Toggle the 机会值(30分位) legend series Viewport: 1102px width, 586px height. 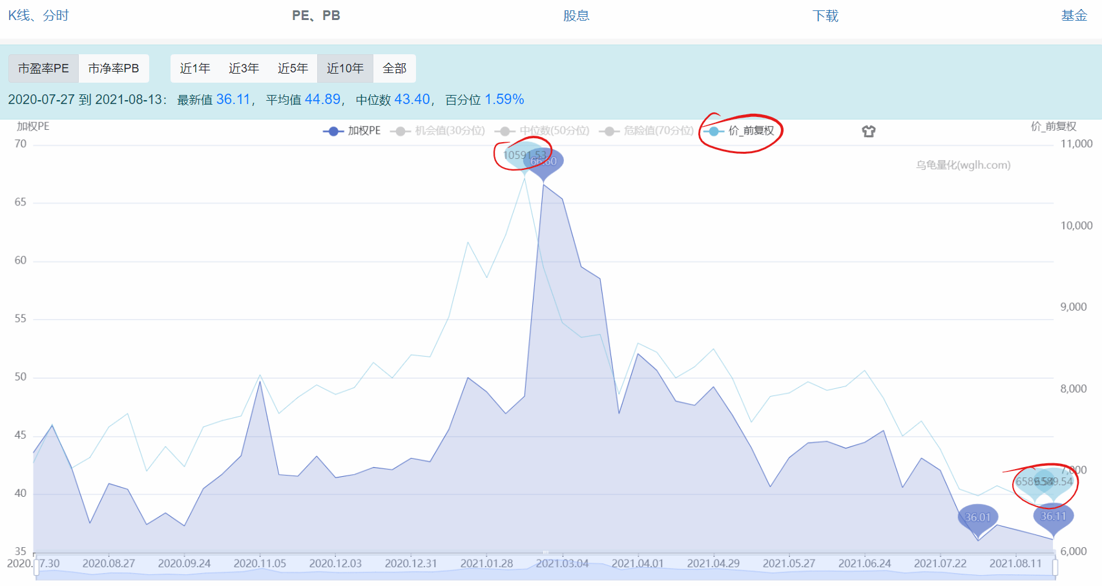(438, 131)
